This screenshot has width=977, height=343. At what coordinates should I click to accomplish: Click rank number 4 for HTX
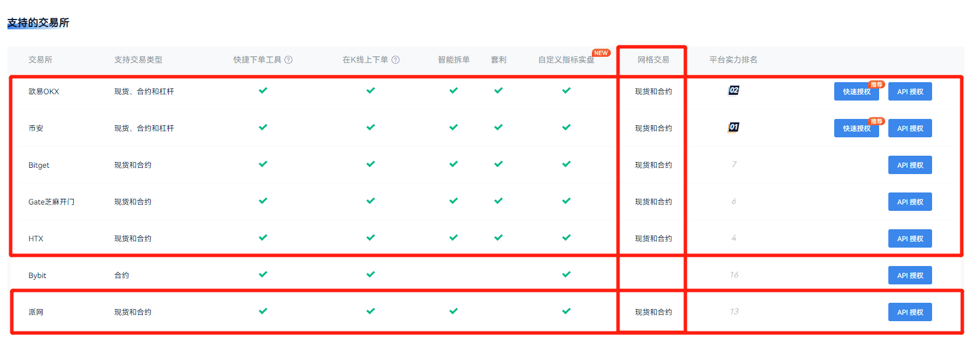point(734,238)
